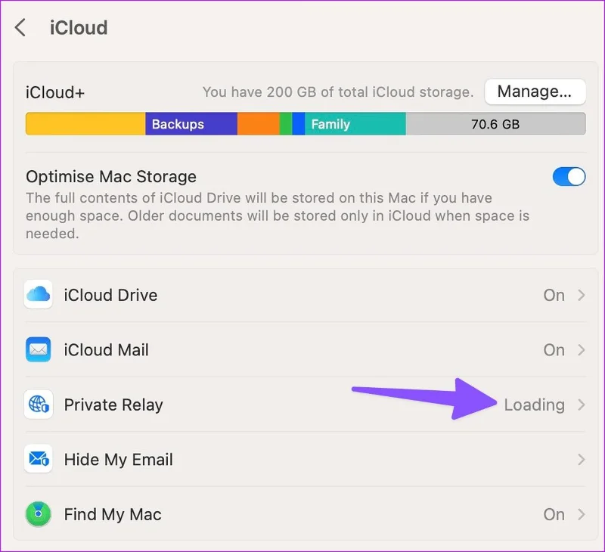
Task: Click the 70.6 GB free space segment
Action: 495,124
